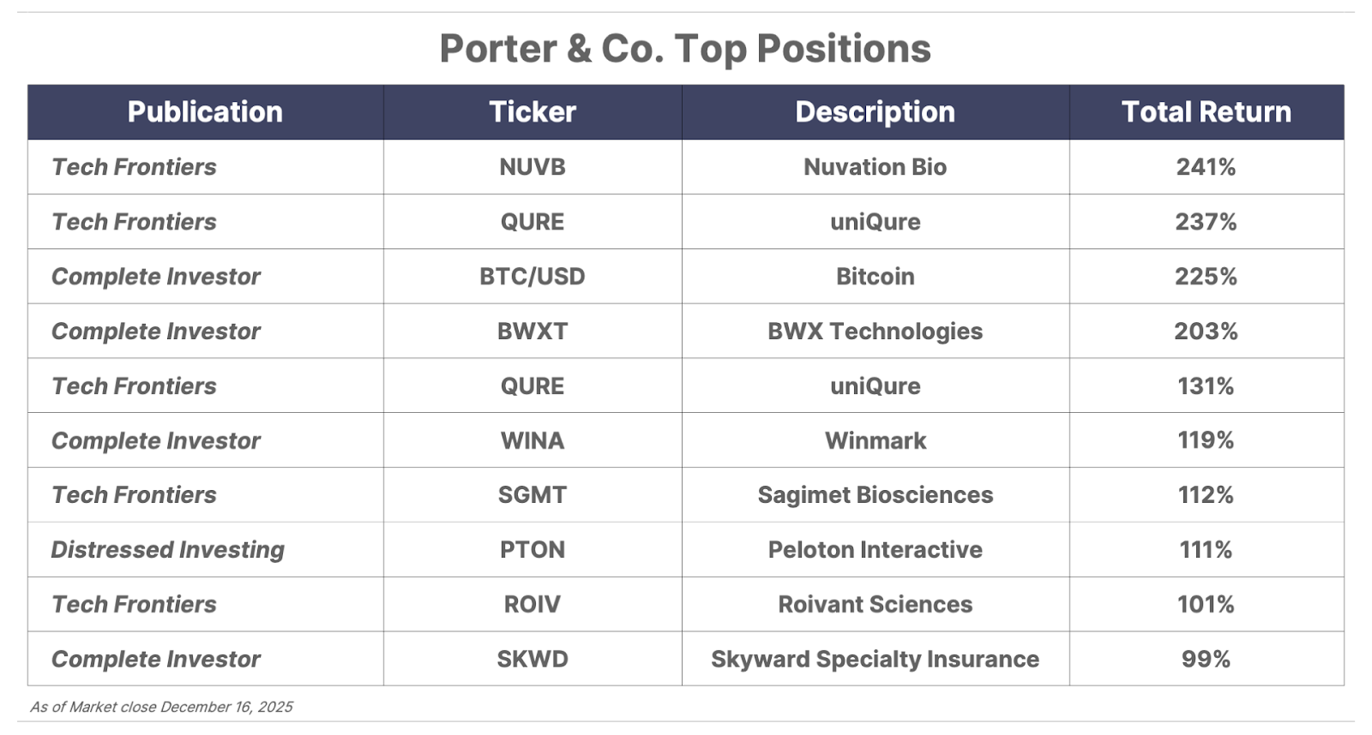Click the 241% total return value

pyautogui.click(x=1206, y=167)
